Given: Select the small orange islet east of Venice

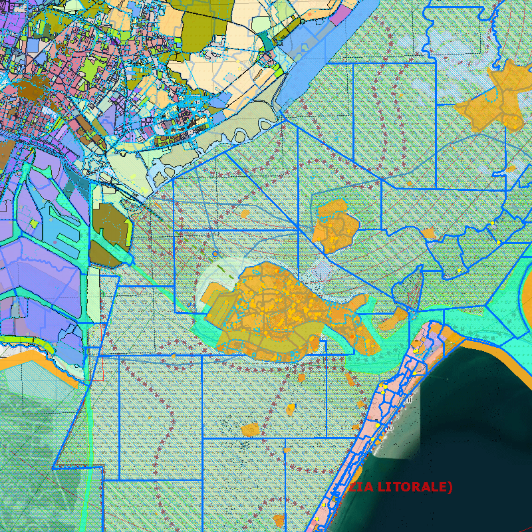Looking at the screenshot, I should coord(399,316).
